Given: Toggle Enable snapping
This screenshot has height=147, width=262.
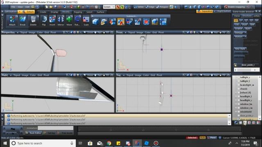Looking at the screenshot, I should (235, 7).
